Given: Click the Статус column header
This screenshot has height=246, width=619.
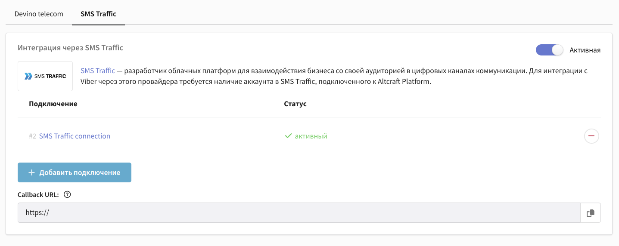Looking at the screenshot, I should [296, 104].
